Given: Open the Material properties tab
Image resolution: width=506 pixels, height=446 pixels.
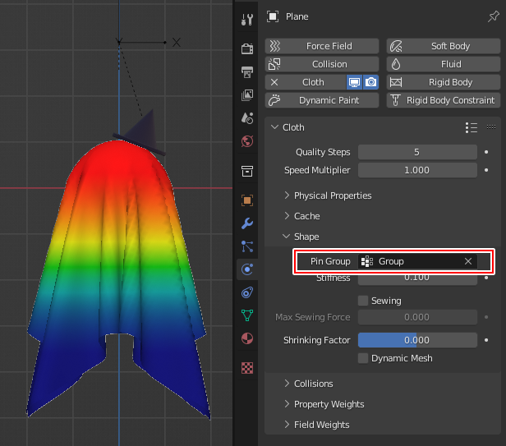Looking at the screenshot, I should coord(246,338).
